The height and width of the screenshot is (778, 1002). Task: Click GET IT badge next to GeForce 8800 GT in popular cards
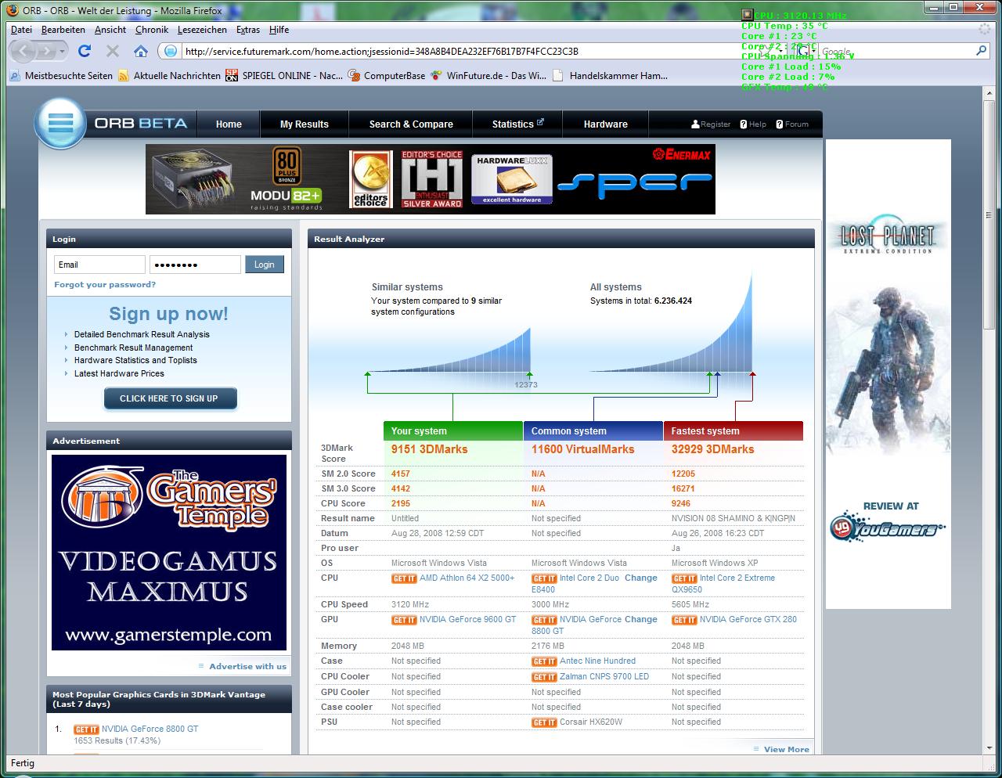click(x=86, y=729)
